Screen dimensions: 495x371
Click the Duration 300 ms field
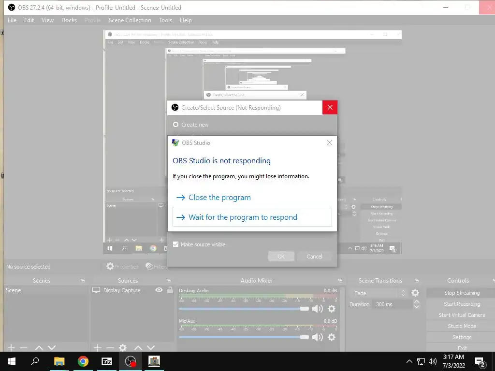(x=393, y=304)
